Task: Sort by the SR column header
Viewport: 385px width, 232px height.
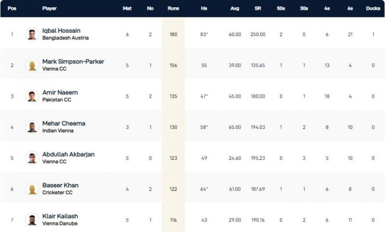Action: point(258,9)
